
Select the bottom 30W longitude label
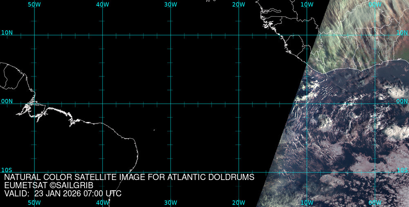171,202
